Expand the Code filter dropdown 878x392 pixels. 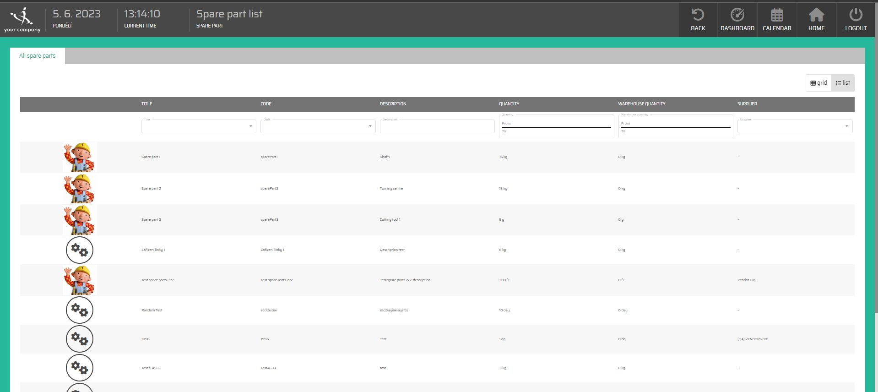click(370, 126)
